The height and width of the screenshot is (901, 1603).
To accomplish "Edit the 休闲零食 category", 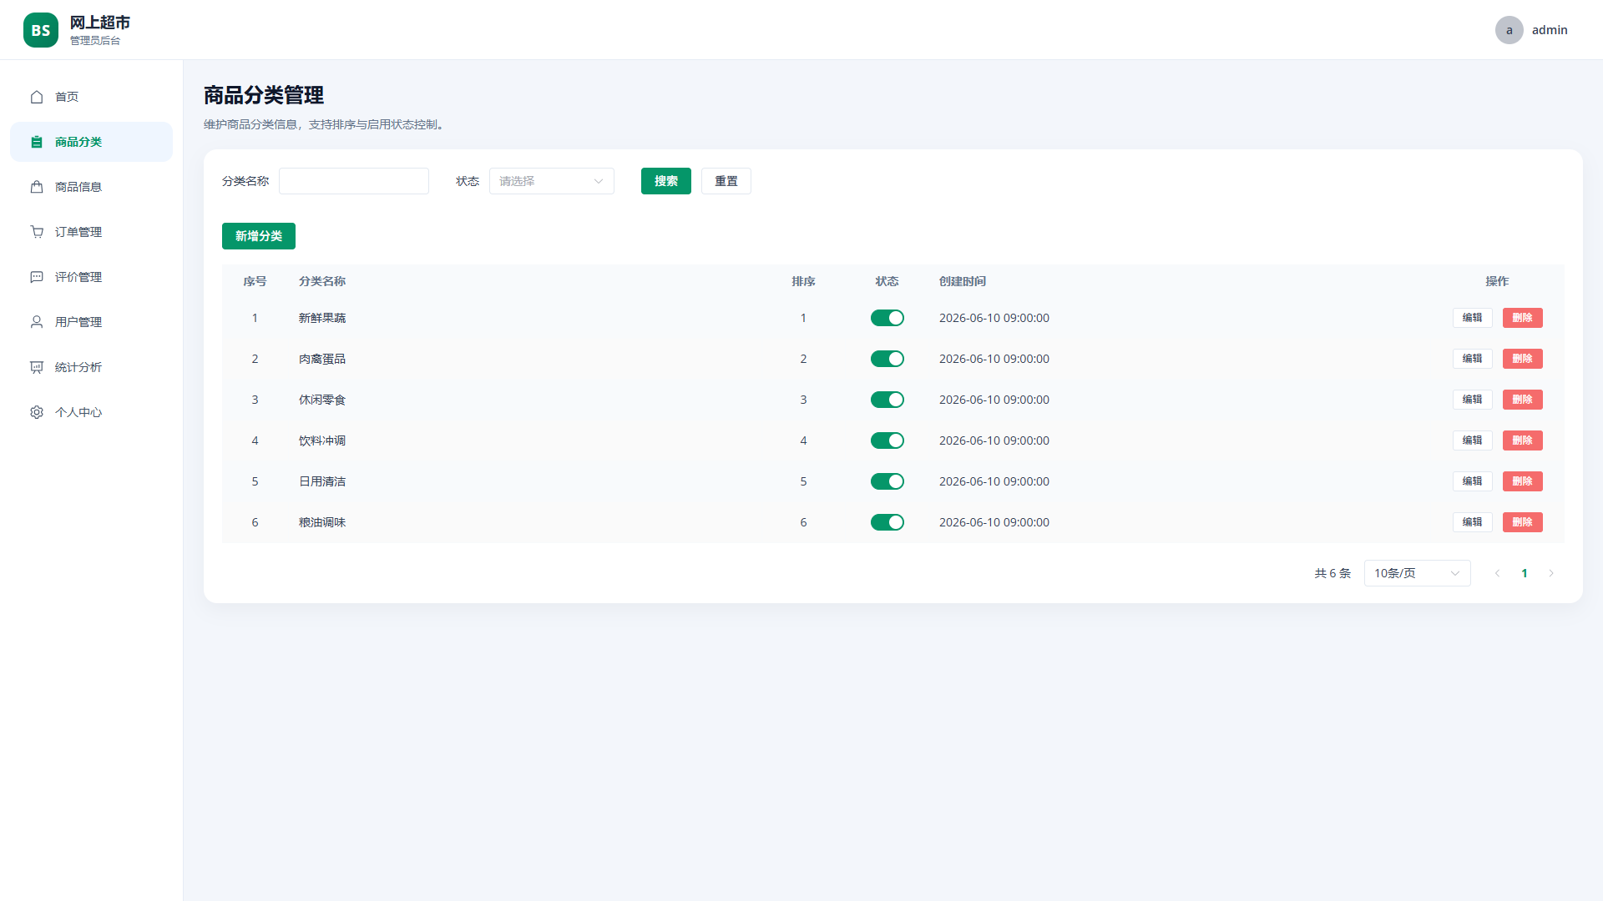I will [x=1472, y=400].
